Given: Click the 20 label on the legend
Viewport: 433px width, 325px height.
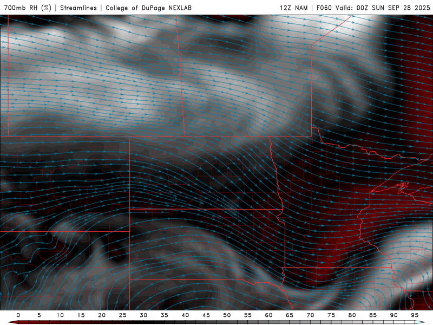Looking at the screenshot, I should (x=102, y=315).
